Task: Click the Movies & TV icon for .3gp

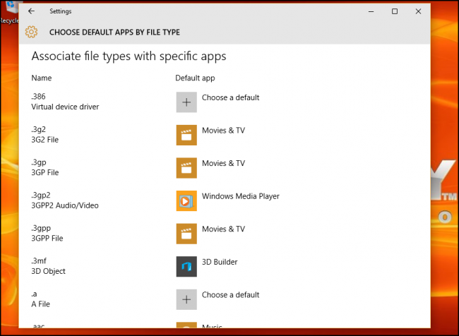Action: tap(186, 168)
